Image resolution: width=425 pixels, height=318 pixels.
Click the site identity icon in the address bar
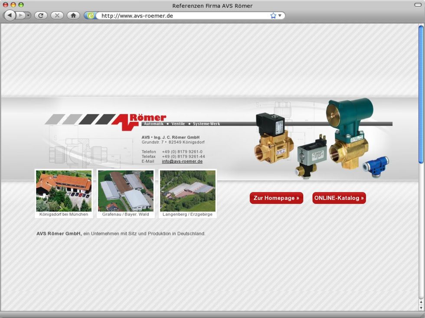tap(91, 16)
